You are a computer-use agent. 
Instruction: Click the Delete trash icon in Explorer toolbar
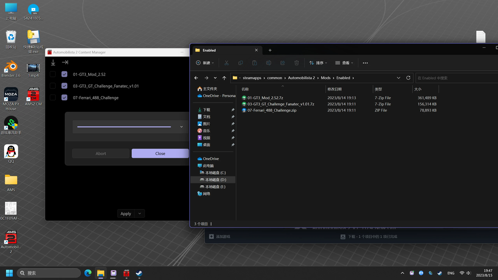pos(297,63)
